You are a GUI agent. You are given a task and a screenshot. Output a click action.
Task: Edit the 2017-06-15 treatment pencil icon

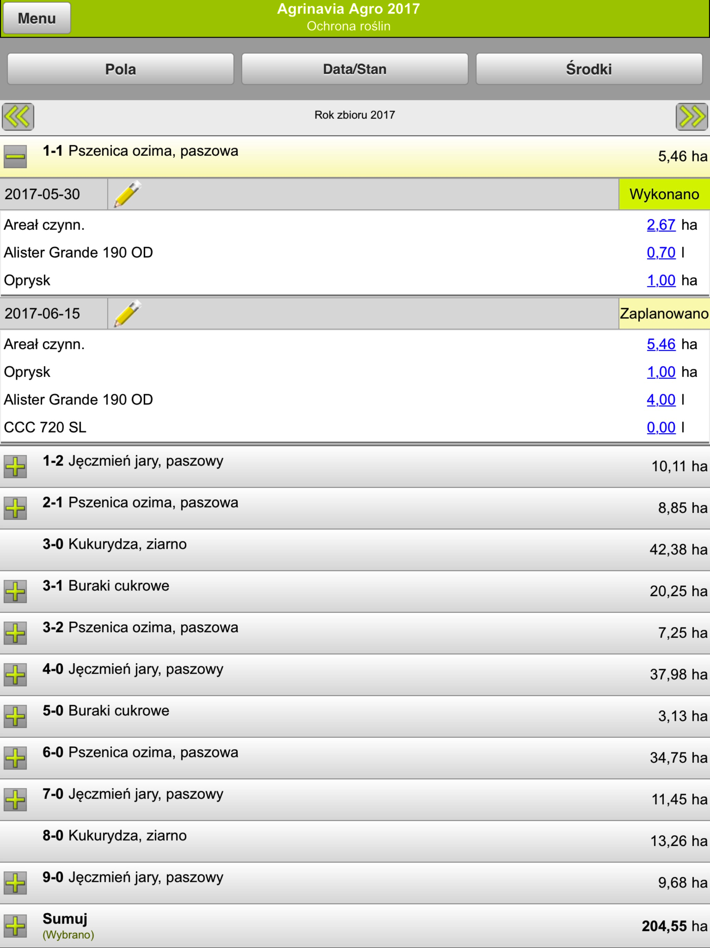click(127, 314)
